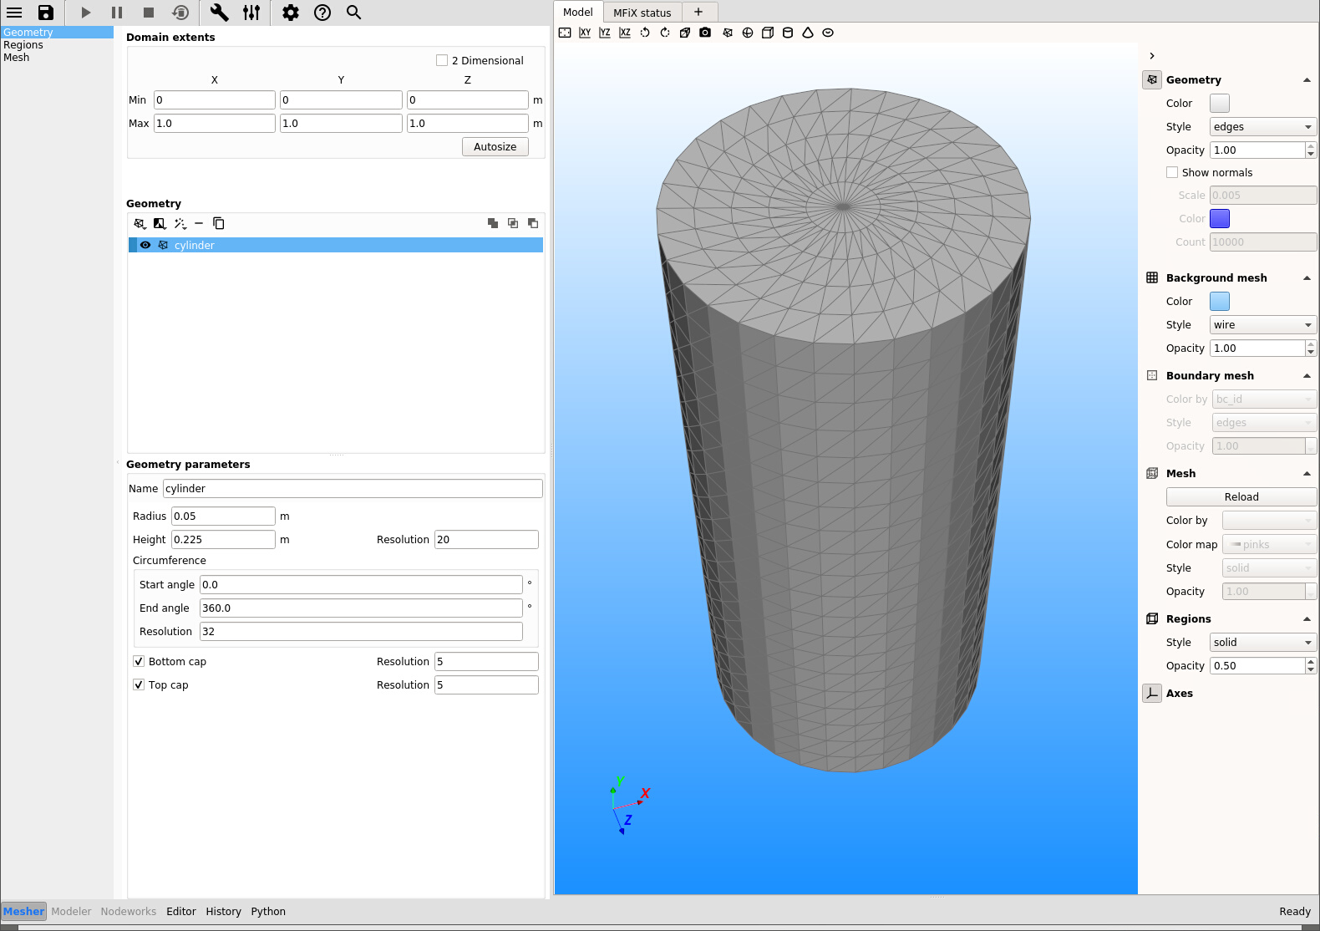Viewport: 1320px width, 931px height.
Task: Click the Background mesh color swatch
Action: tap(1219, 302)
